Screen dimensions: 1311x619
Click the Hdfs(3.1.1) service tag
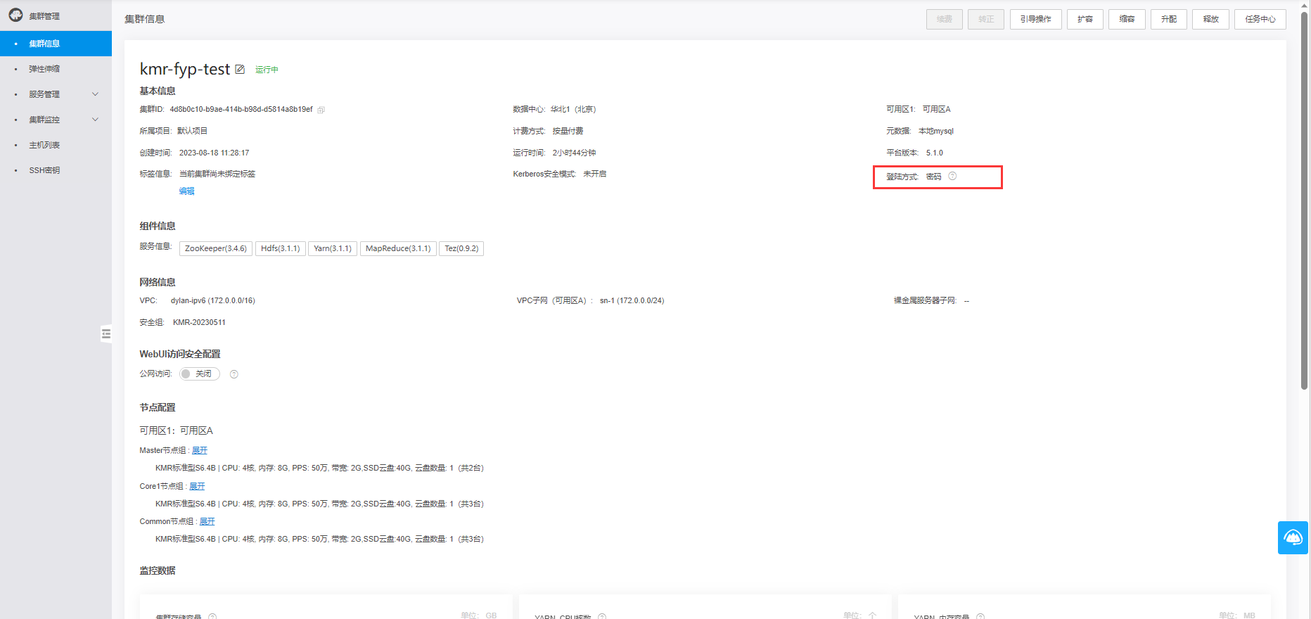(281, 248)
